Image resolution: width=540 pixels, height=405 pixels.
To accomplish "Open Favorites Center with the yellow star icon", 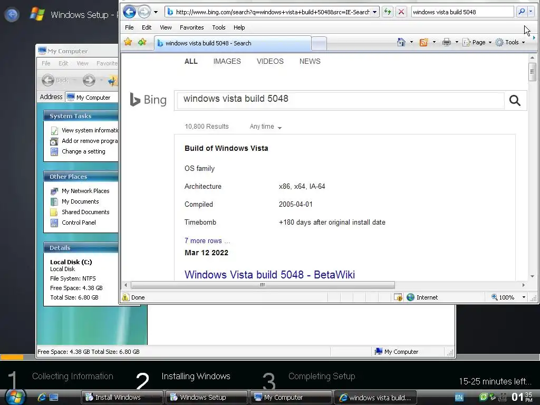I will (128, 42).
